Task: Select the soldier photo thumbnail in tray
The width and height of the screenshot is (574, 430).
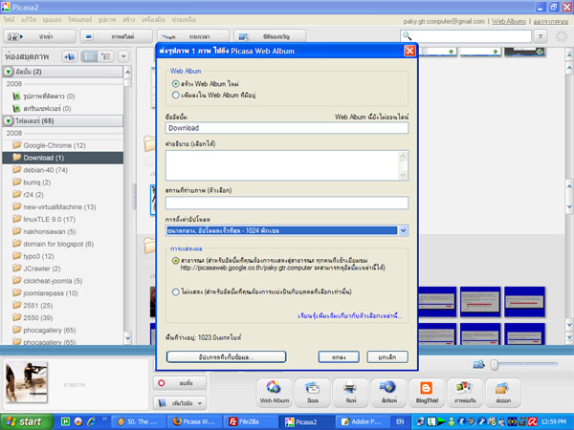Action: click(x=27, y=382)
